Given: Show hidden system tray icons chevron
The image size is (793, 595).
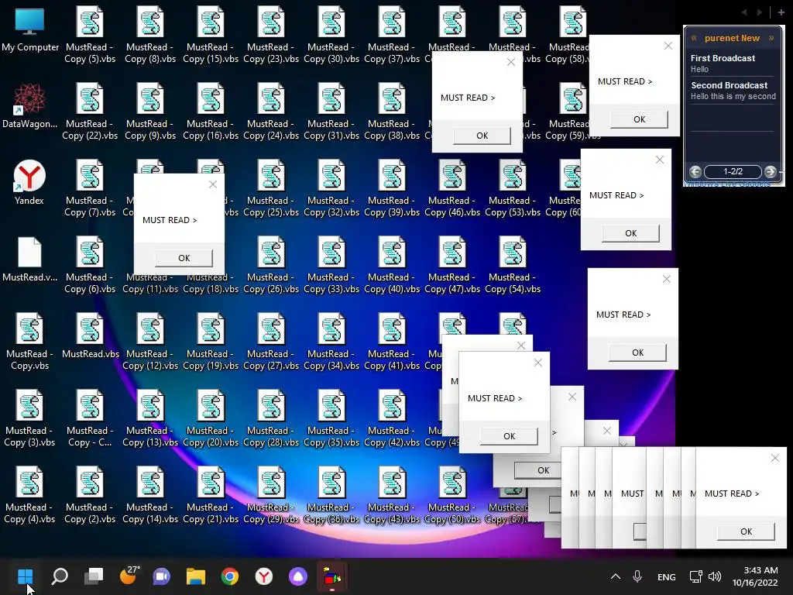Looking at the screenshot, I should pos(616,576).
